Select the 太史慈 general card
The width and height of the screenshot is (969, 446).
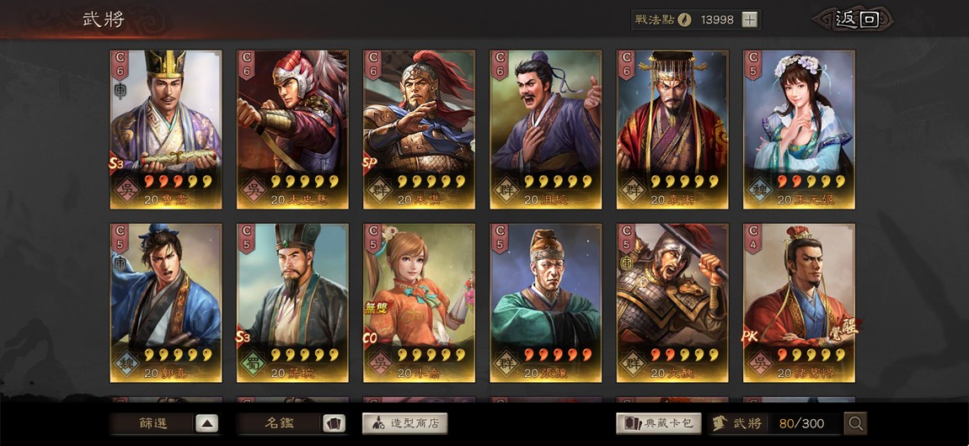[292, 129]
